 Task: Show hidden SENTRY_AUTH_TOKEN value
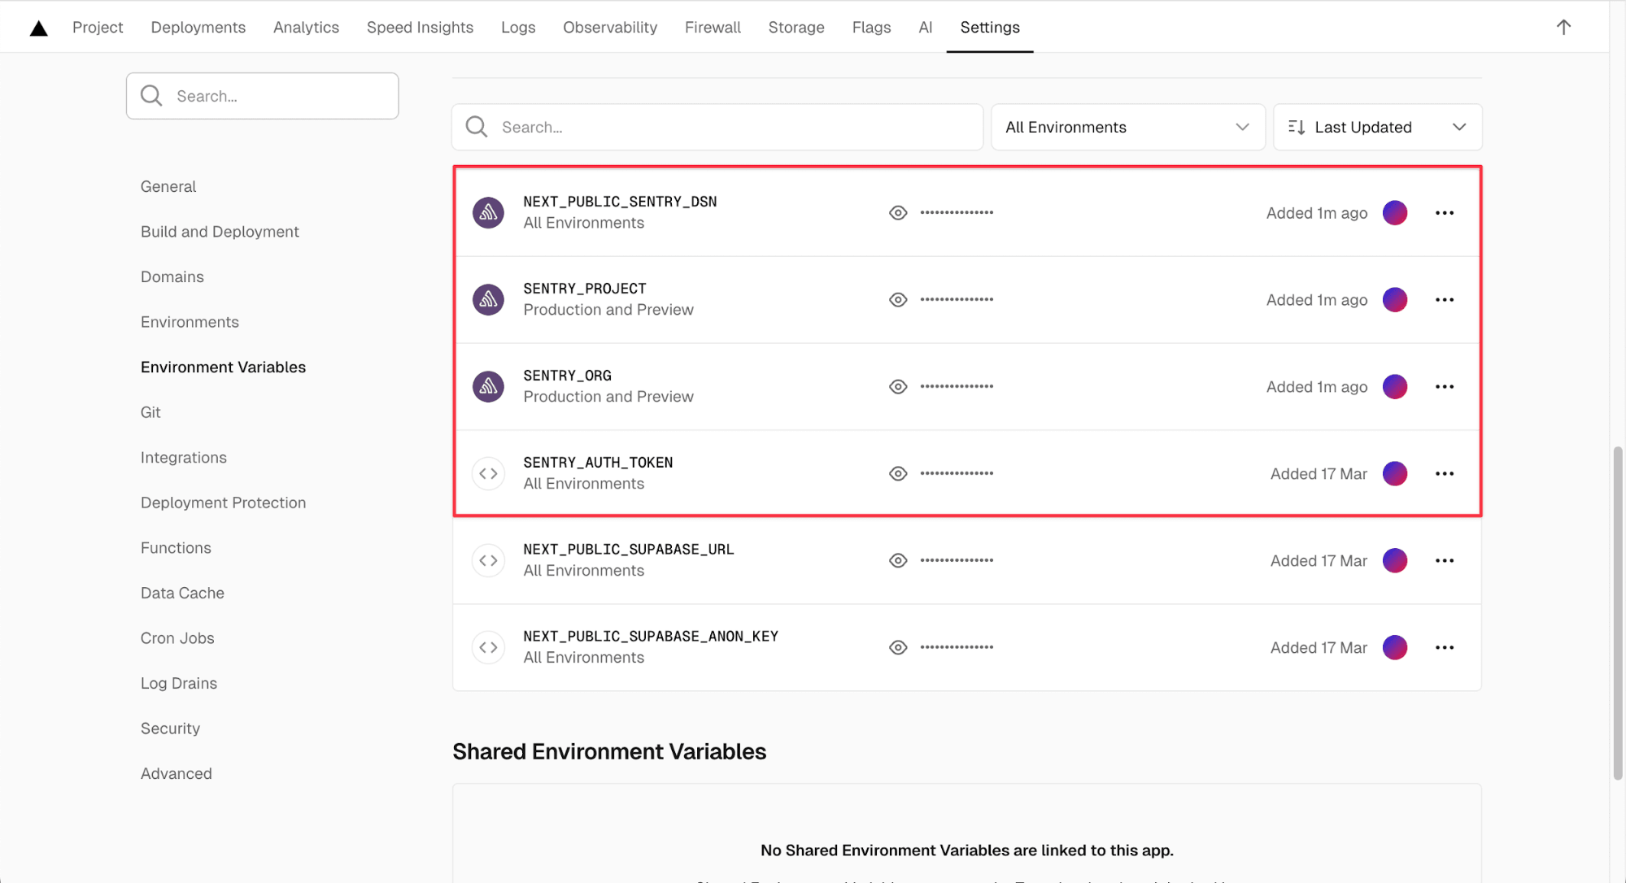[x=898, y=474]
